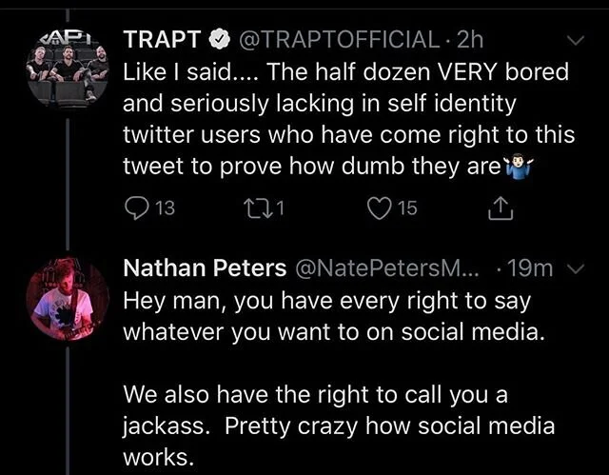Expand the chevron menu on Nathan Peters' reply
609x475 pixels.
pos(575,269)
